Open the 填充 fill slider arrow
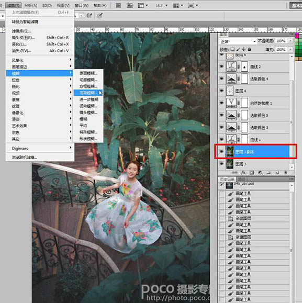 point(290,50)
